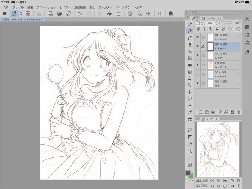Click the Scale/Rotate transform icon in command bar
The width and height of the screenshot is (252, 189).
[x=119, y=14]
